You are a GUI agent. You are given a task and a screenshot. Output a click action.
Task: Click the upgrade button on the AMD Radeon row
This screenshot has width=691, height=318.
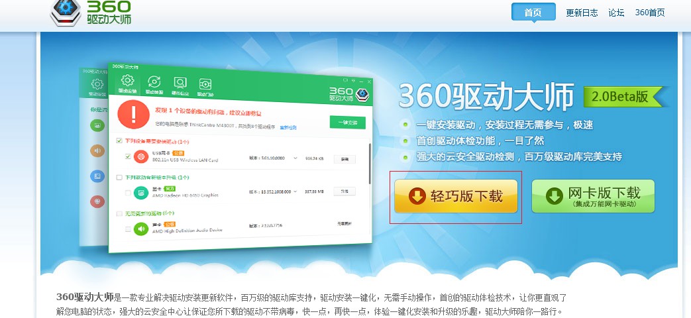click(x=345, y=191)
